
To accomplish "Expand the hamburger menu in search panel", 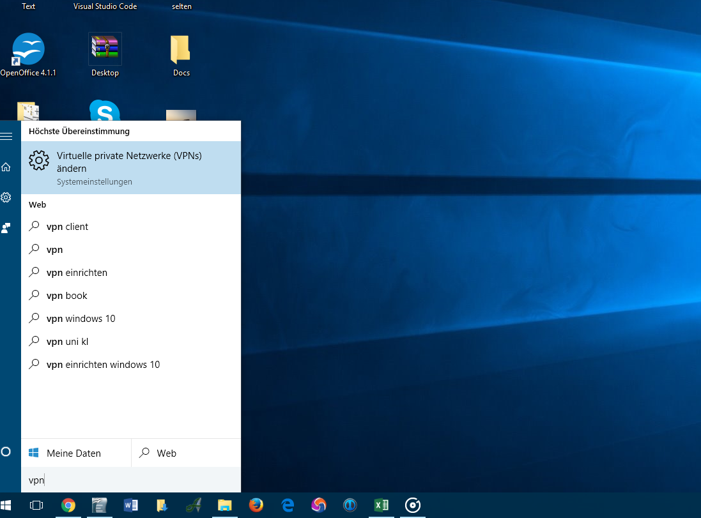I will (x=6, y=136).
